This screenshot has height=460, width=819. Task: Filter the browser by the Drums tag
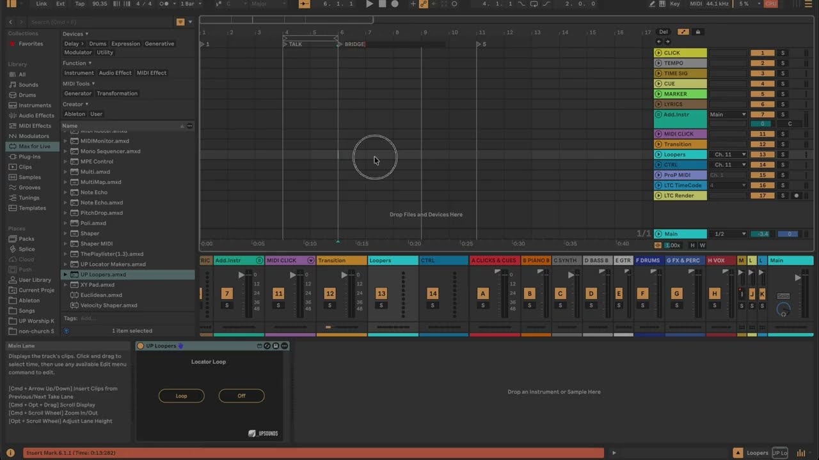[97, 44]
